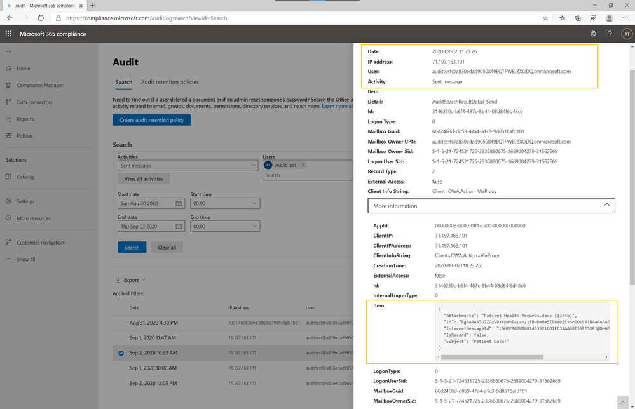The image size is (635, 409).
Task: Click the site lock icon
Action: point(58,18)
